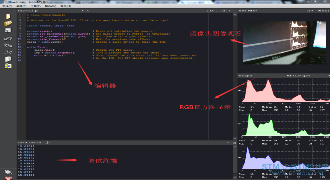Cut selection with the scissors icon
Image resolution: width=330 pixels, height=180 pixels.
8,52
